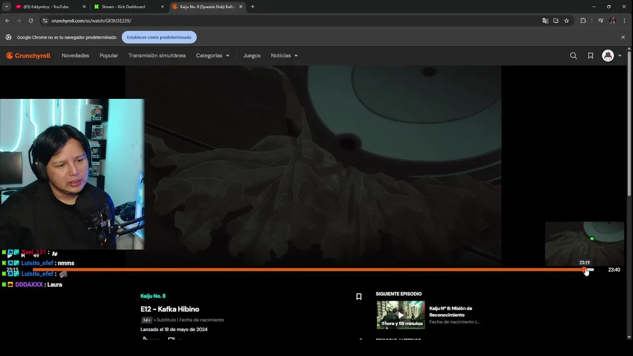The image size is (633, 356).
Task: Open Crunchyroll search magnifier
Action: pos(573,55)
